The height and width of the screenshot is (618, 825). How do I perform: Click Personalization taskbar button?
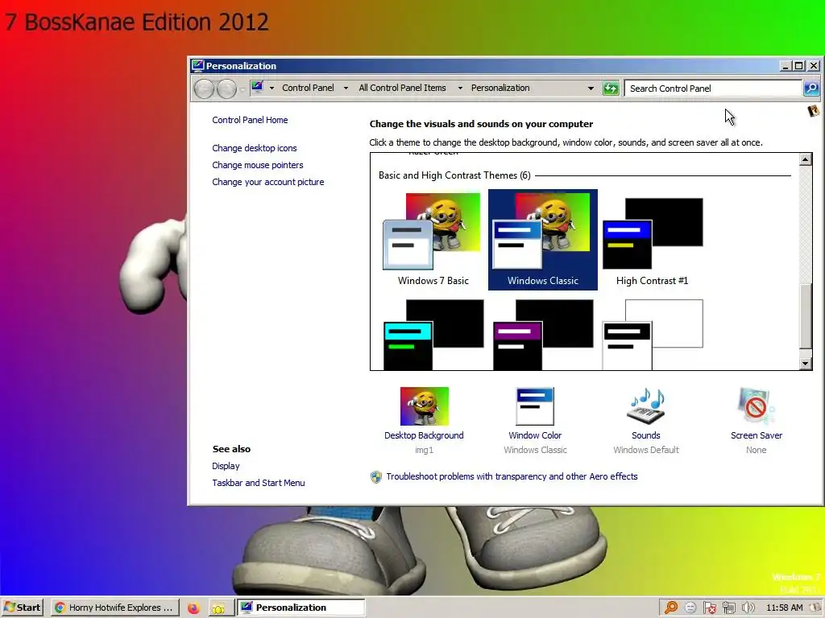(x=301, y=608)
